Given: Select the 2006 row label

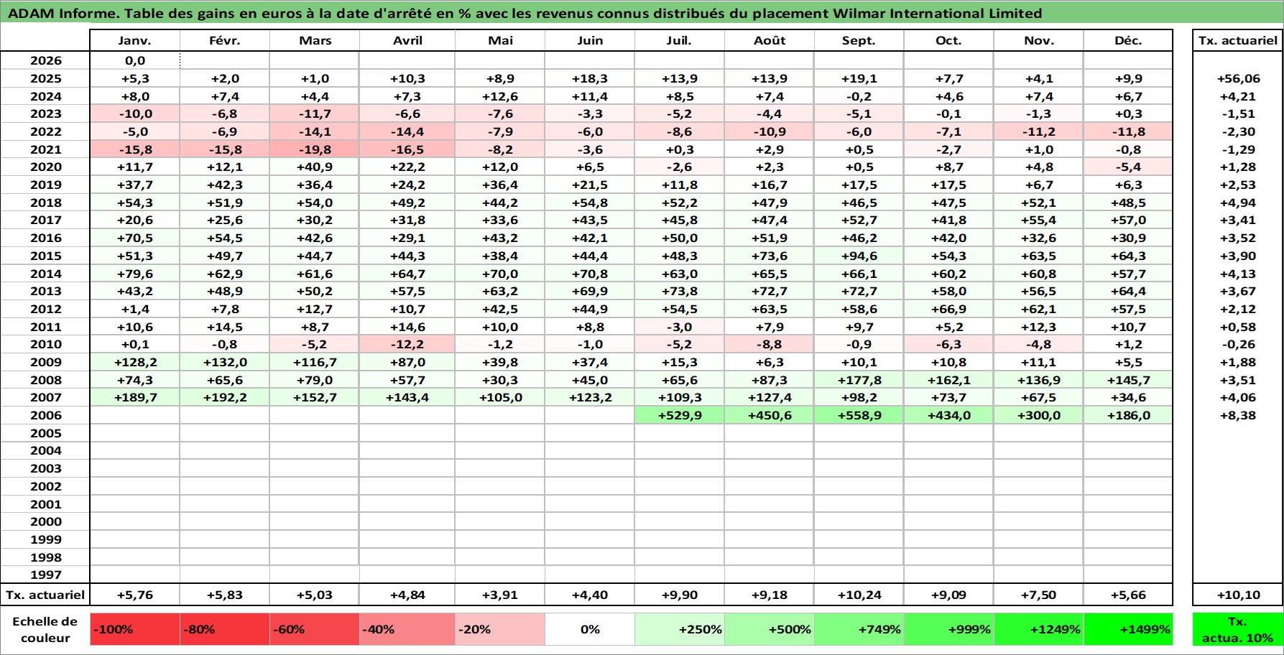Looking at the screenshot, I should click(45, 415).
